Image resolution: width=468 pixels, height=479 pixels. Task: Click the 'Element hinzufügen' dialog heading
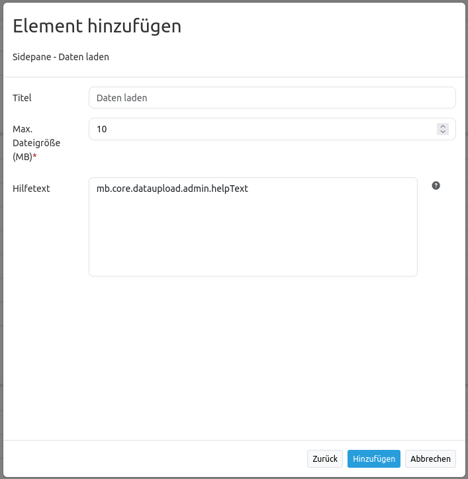coord(97,26)
